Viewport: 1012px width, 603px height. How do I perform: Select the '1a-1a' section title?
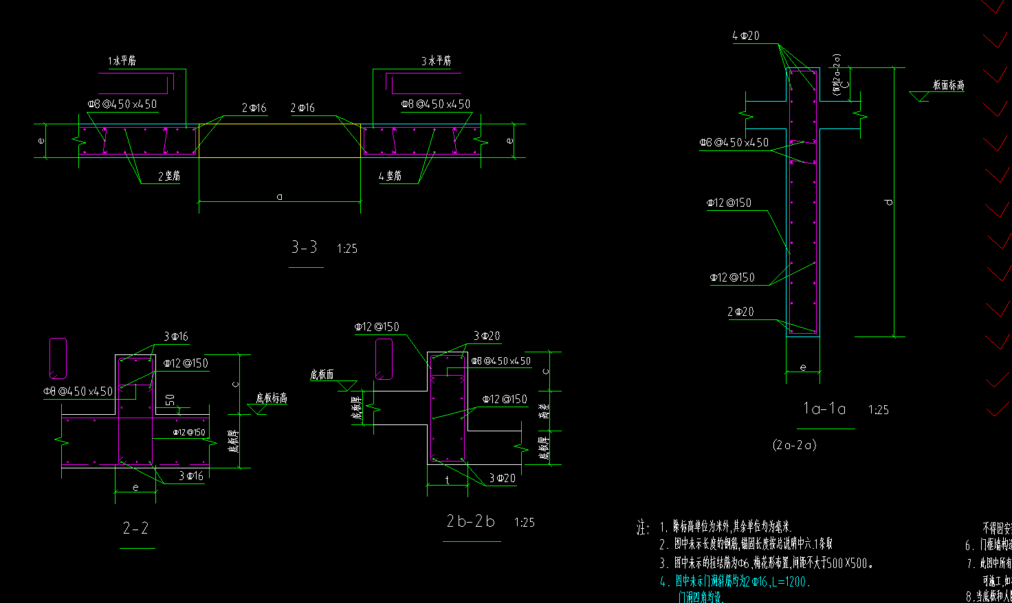[824, 409]
